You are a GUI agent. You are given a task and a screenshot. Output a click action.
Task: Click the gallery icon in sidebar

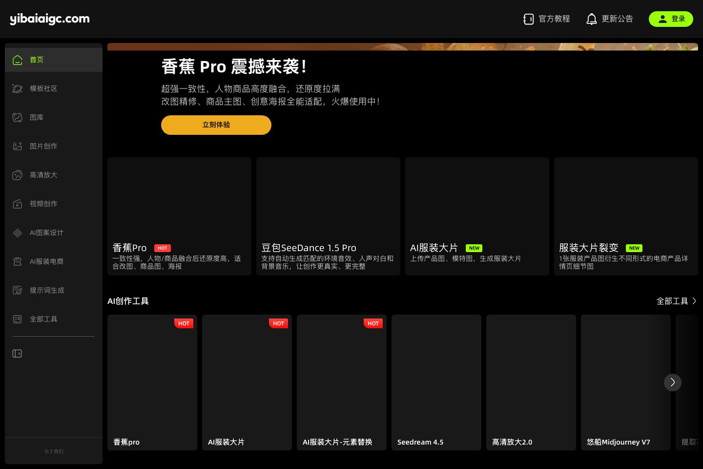[x=18, y=118]
